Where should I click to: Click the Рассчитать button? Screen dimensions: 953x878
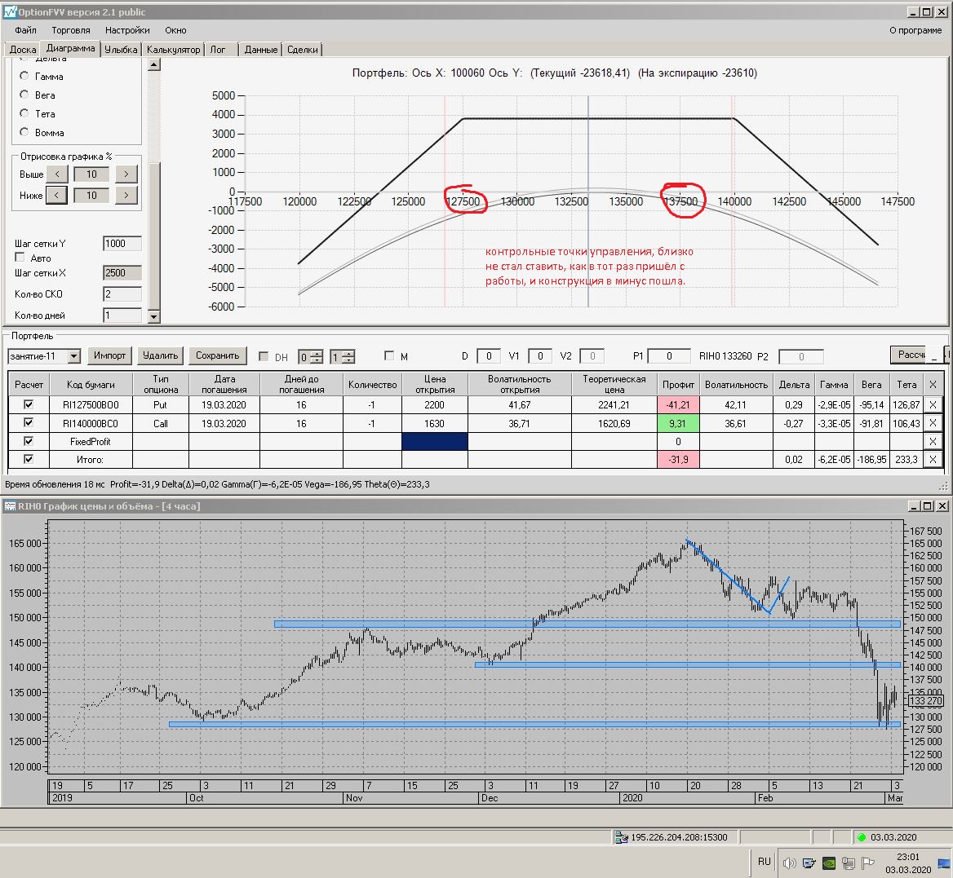click(909, 355)
